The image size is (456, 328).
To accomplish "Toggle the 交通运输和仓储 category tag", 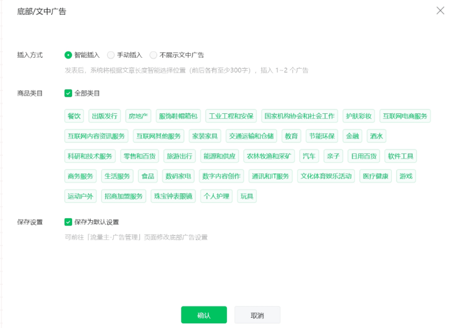I will pyautogui.click(x=251, y=136).
